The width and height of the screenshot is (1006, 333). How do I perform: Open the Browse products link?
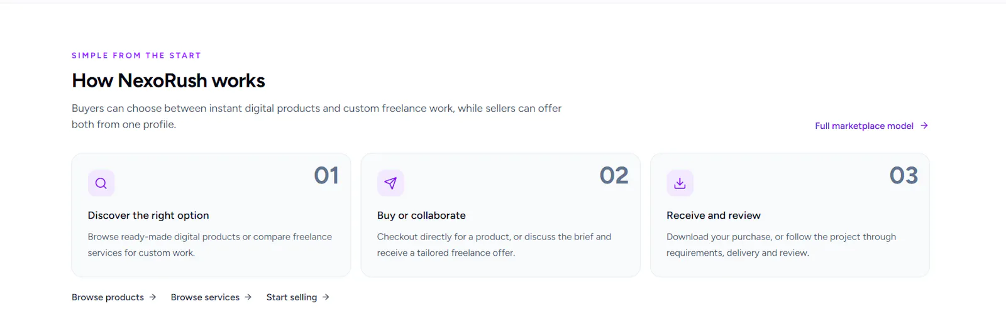click(114, 297)
